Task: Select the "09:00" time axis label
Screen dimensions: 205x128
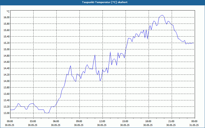Action: (x=79, y=121)
